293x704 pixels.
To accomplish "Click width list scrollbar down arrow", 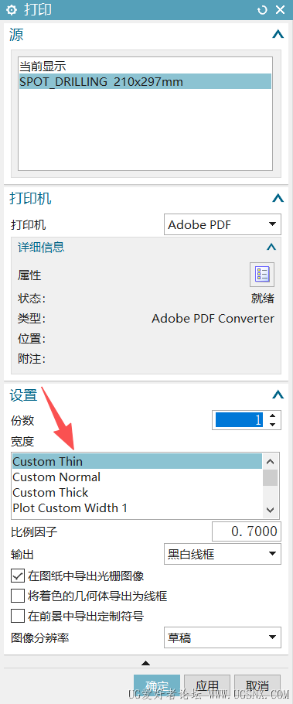I will [x=270, y=510].
